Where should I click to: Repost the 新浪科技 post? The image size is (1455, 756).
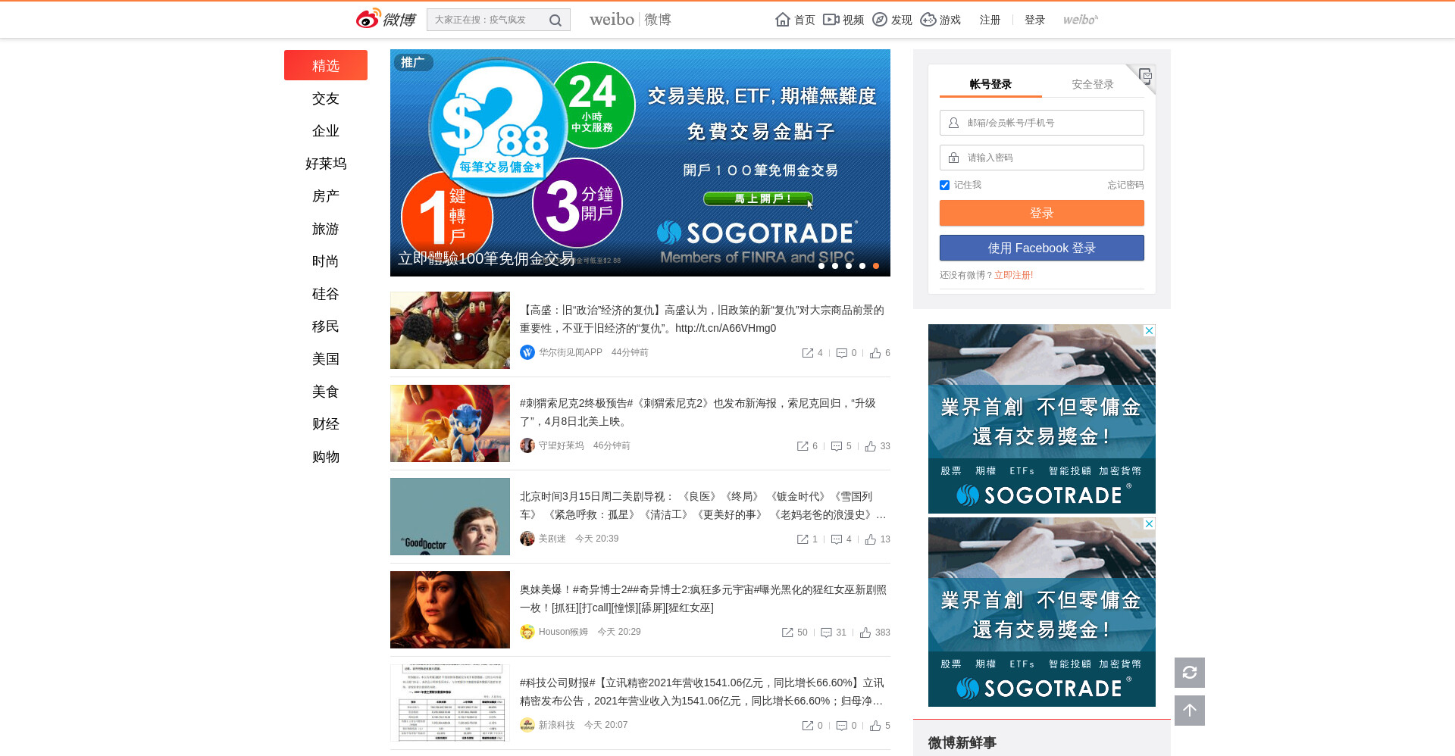[x=808, y=726]
